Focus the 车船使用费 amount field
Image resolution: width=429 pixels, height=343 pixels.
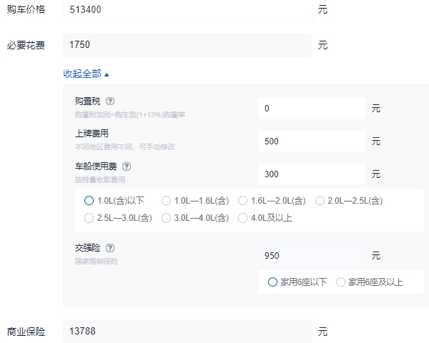pyautogui.click(x=311, y=174)
